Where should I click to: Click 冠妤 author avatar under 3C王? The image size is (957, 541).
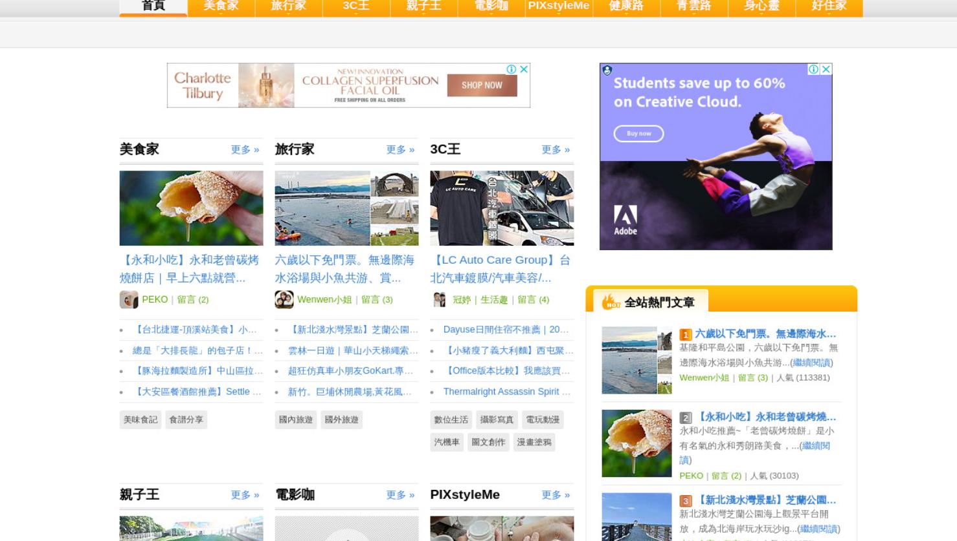click(x=440, y=299)
